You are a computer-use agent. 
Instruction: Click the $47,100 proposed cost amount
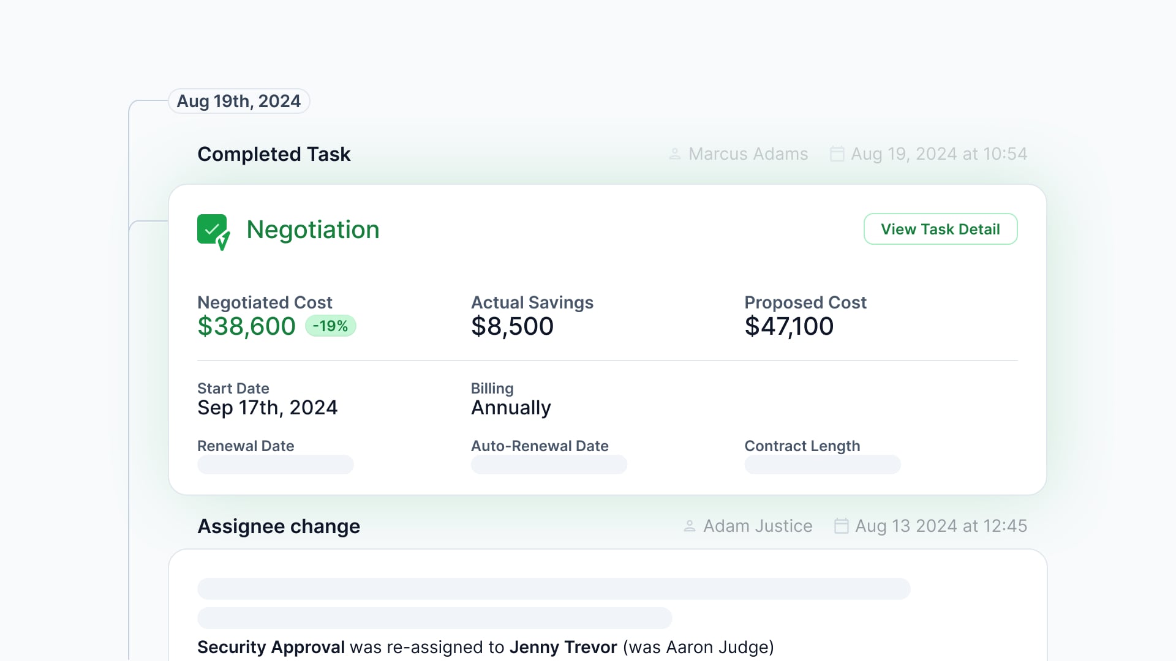(789, 326)
